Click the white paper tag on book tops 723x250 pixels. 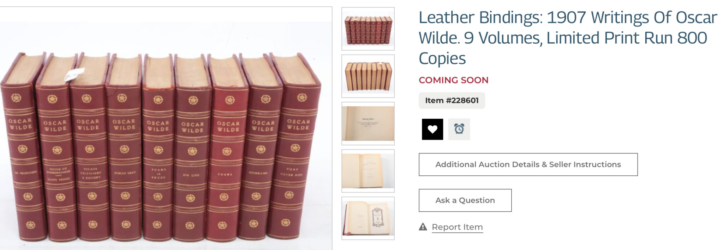74,74
